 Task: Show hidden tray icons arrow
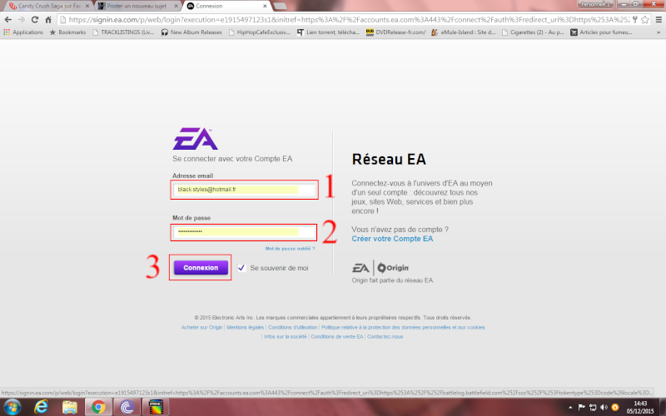click(x=570, y=408)
